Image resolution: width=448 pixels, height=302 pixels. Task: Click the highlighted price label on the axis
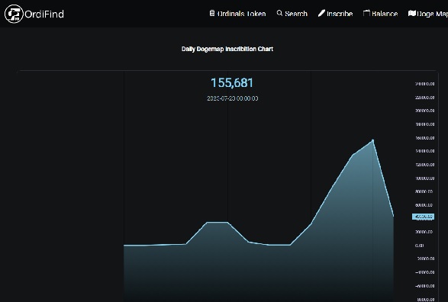point(423,217)
